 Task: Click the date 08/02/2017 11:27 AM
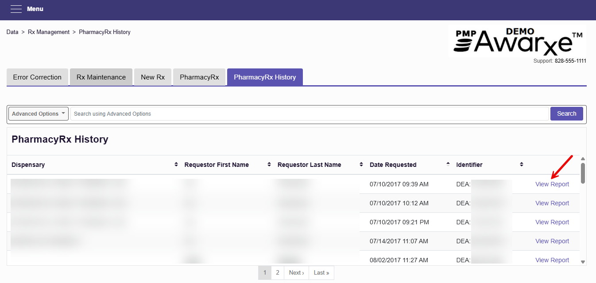(x=399, y=260)
